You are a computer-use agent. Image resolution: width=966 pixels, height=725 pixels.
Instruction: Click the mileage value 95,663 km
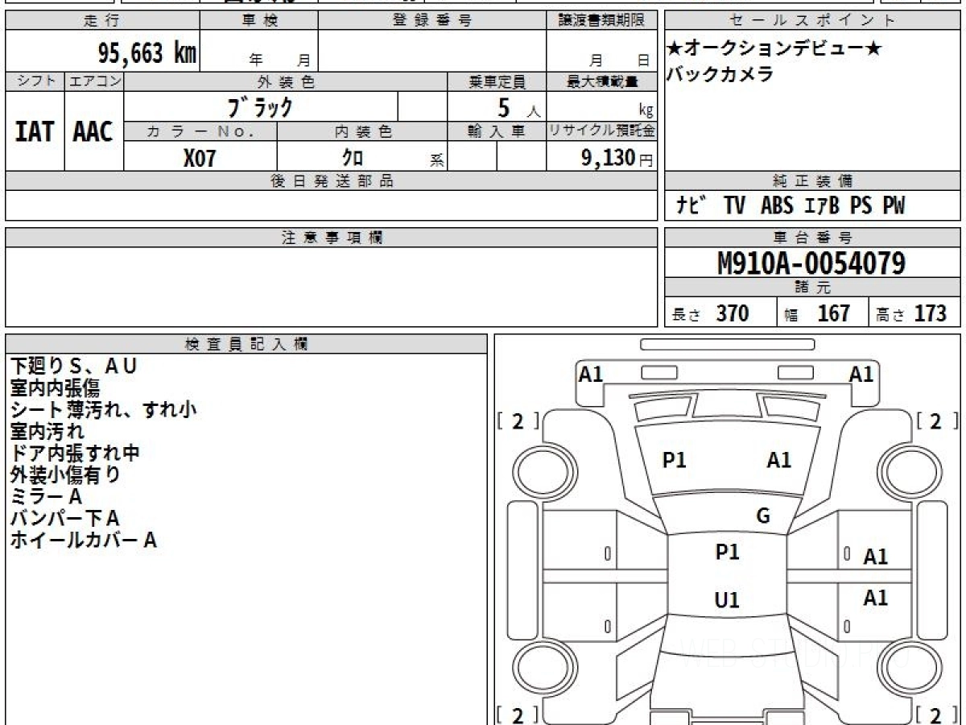coord(147,53)
